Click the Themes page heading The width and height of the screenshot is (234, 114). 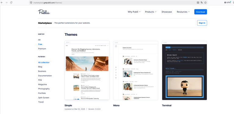pyautogui.click(x=71, y=35)
